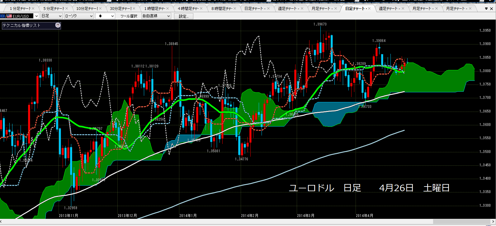
Task: Click the 2013年12月 date axis label
Action: [127, 215]
